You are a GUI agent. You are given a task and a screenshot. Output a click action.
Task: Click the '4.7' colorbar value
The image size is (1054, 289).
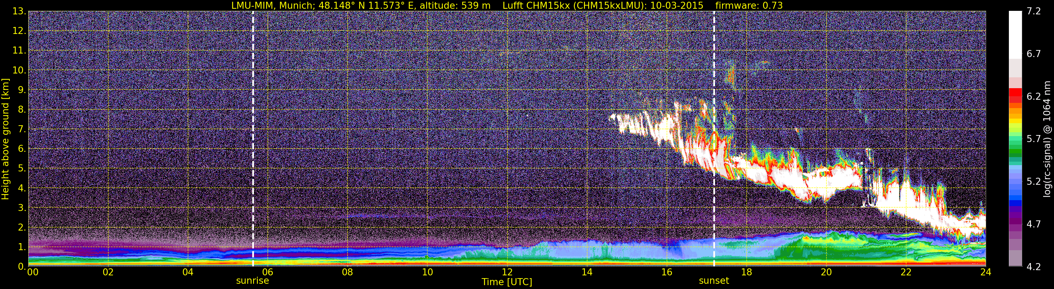point(1034,224)
